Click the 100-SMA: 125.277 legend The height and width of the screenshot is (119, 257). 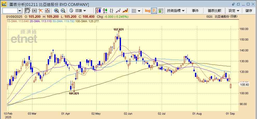tap(87, 21)
